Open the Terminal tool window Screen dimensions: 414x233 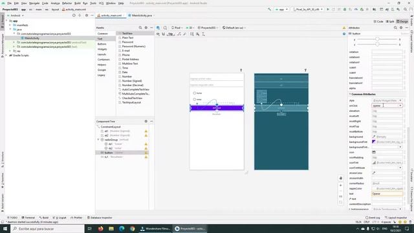28,217
